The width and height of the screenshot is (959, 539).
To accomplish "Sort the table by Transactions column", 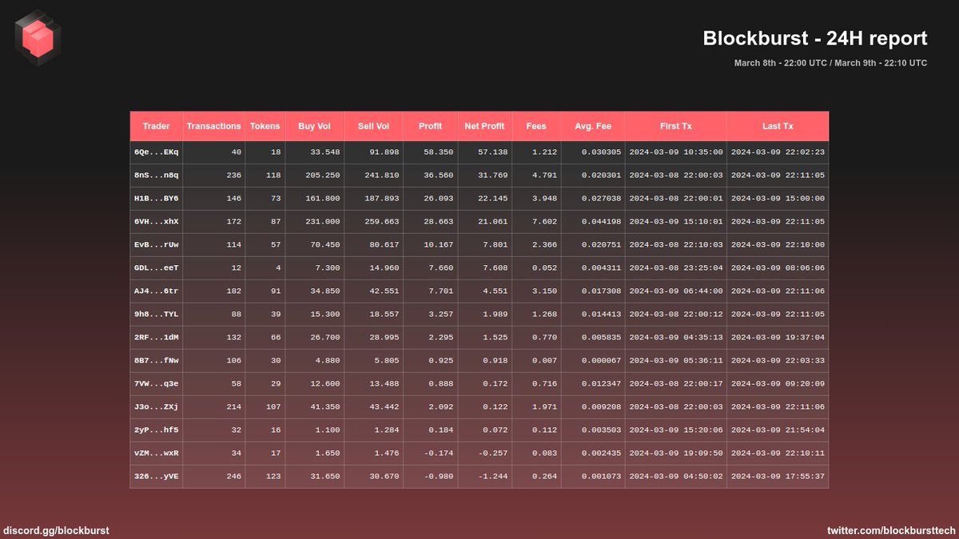I will click(213, 125).
